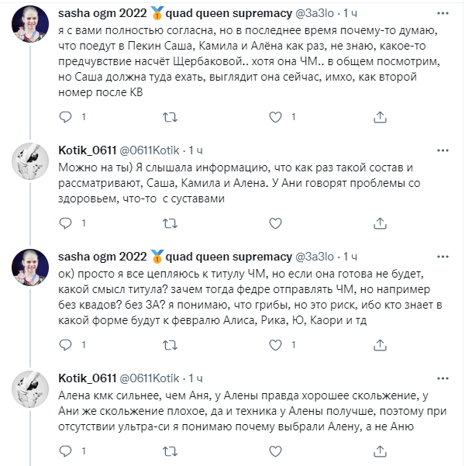Reply to sasha's tweet about Пекин
The height and width of the screenshot is (466, 472).
click(x=67, y=116)
